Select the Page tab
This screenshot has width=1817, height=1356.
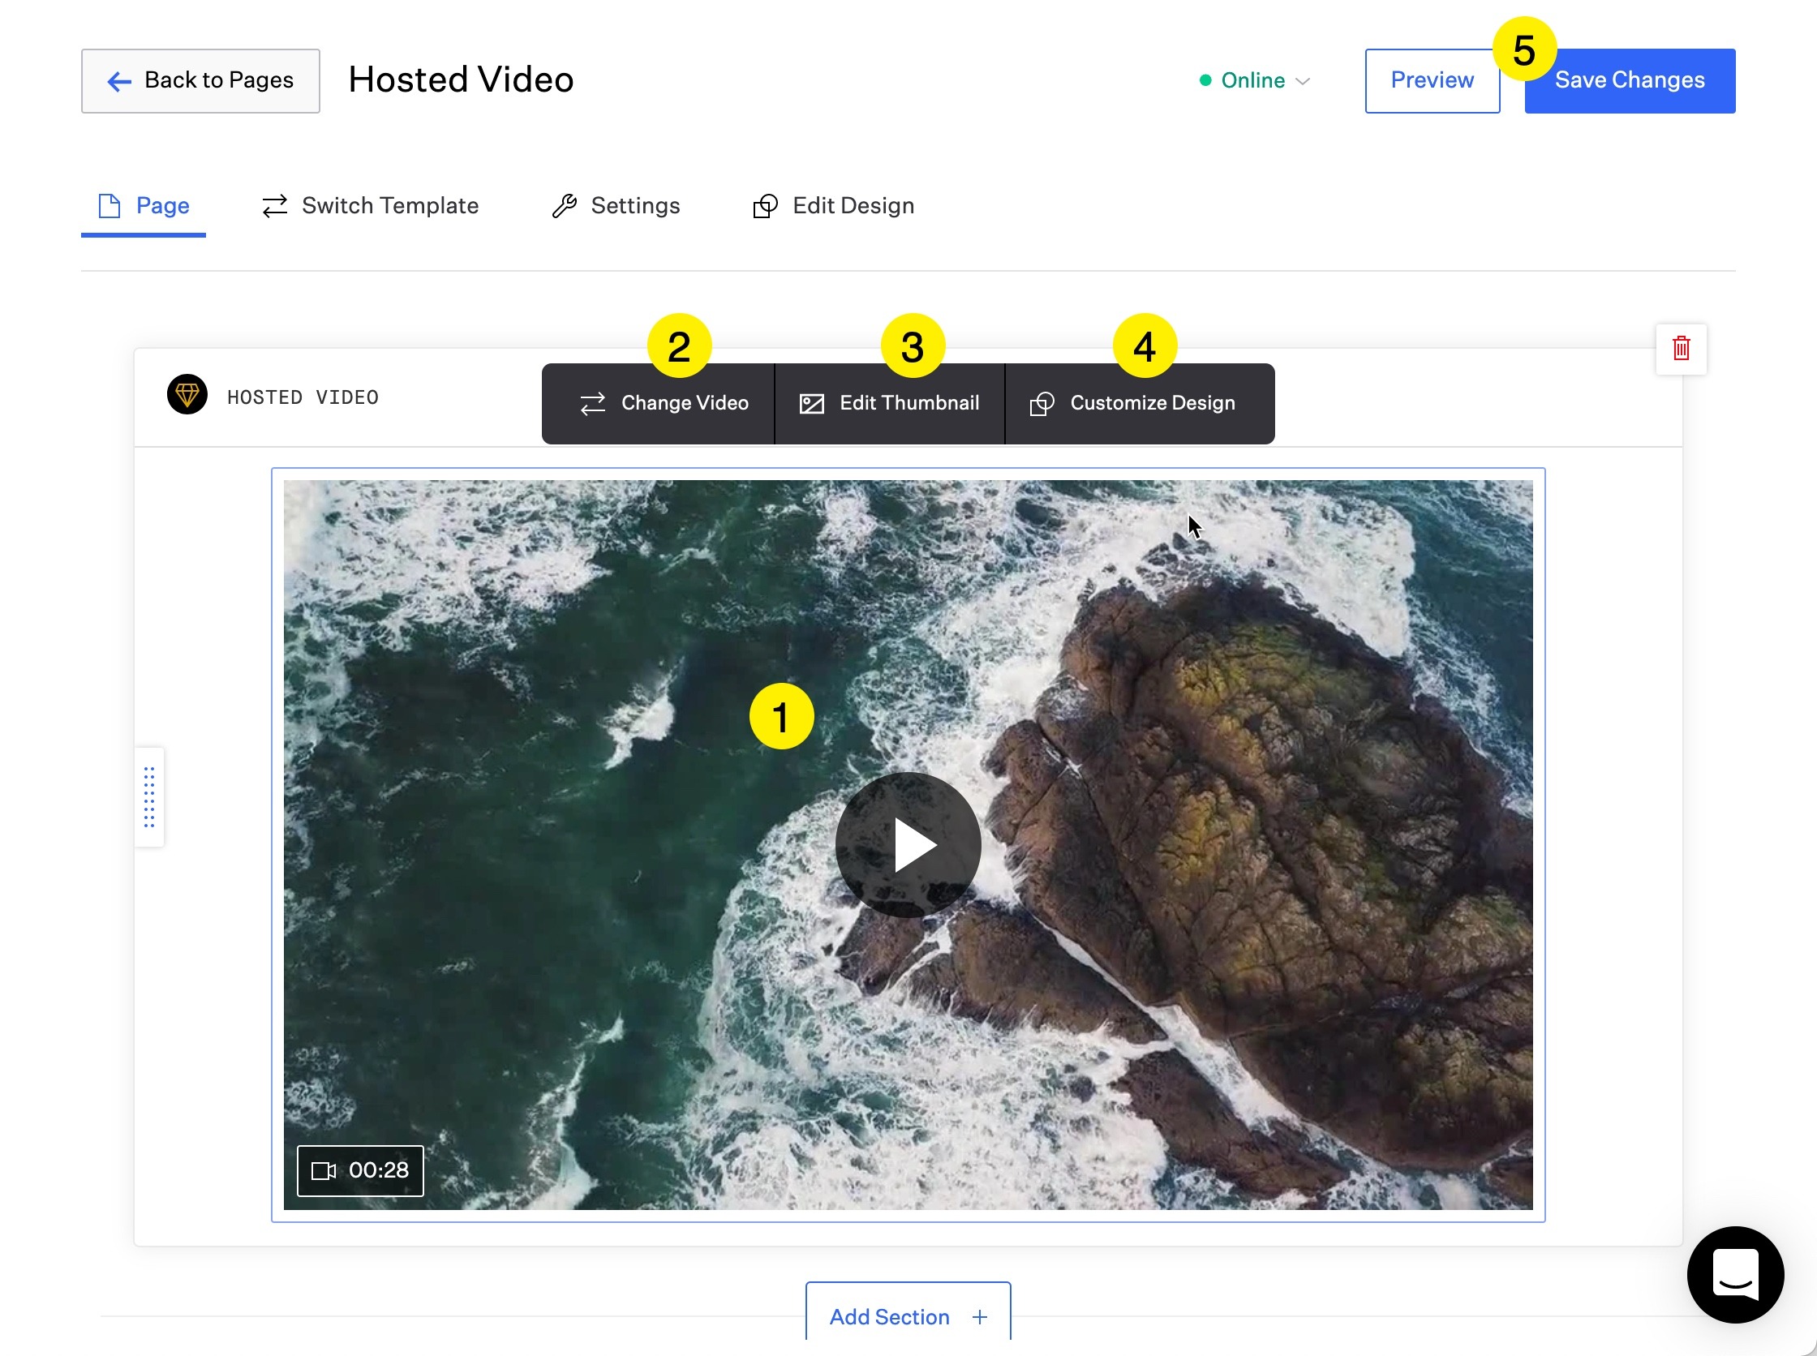(x=144, y=205)
